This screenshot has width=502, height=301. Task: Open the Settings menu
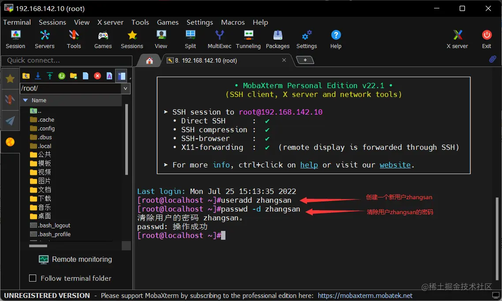(200, 22)
